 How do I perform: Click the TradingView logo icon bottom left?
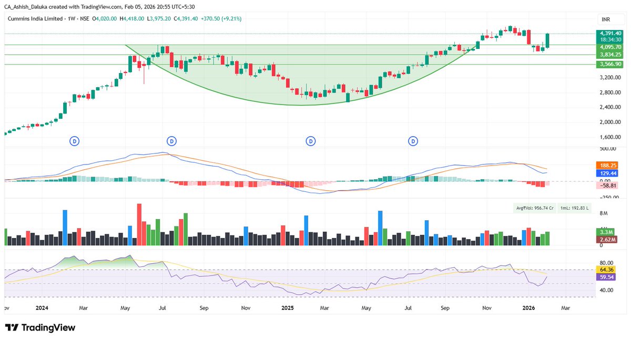click(x=12, y=327)
